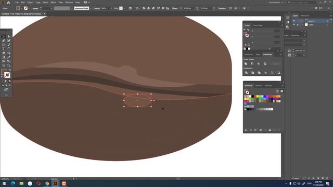Open the stroke weight dropdown

[x=52, y=8]
